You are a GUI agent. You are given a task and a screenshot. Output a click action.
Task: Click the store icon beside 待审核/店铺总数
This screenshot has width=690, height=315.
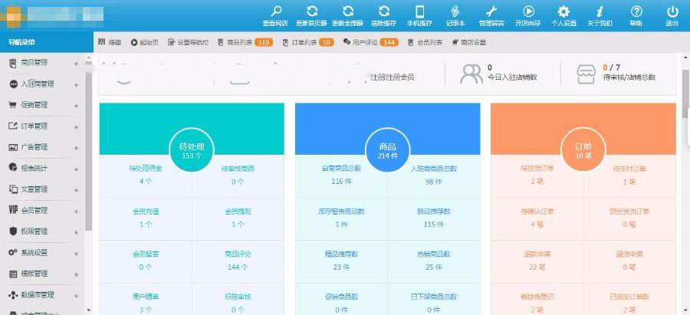coord(586,74)
